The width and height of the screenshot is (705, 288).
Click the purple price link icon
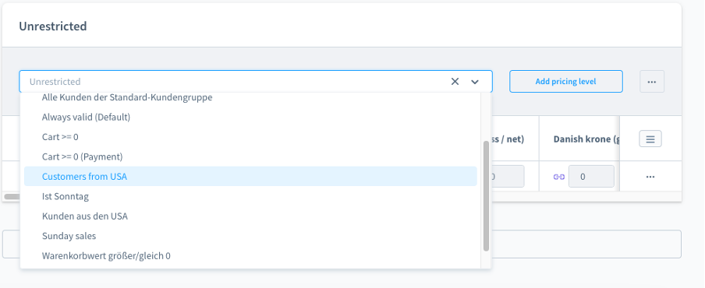559,177
